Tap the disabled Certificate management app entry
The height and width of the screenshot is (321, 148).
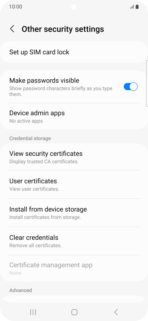(74, 268)
